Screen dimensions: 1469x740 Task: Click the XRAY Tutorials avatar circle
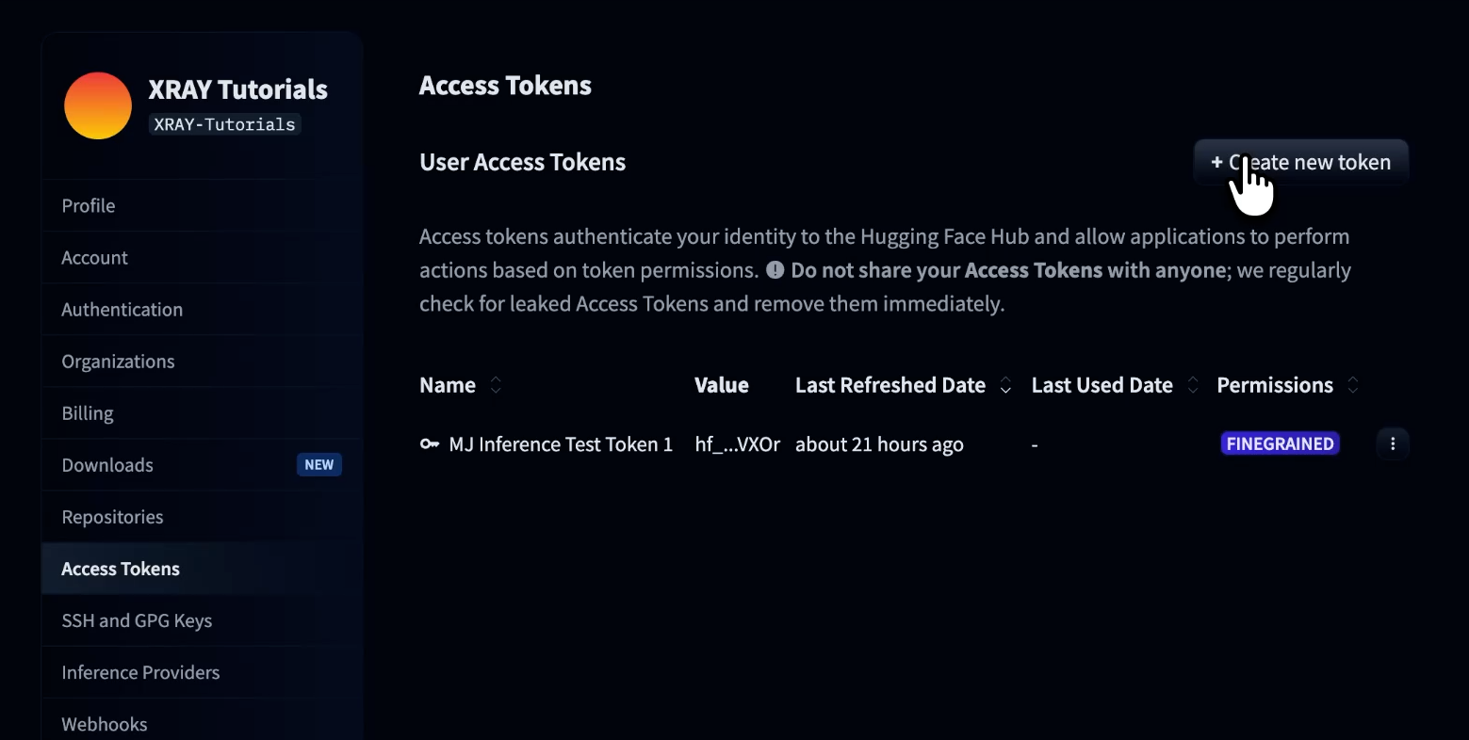click(98, 105)
